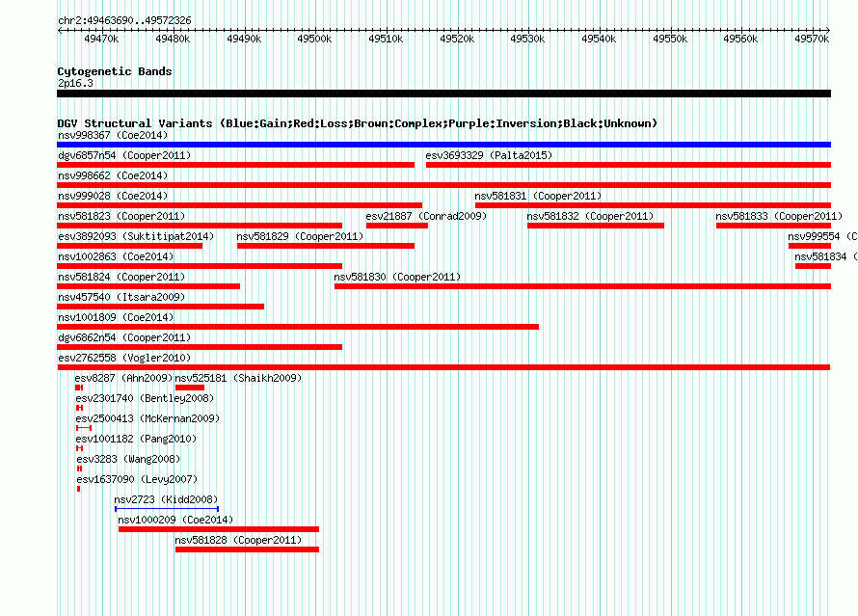Select nsv581832 (Cooper2011) variant label
Image resolution: width=858 pixels, height=616 pixels.
pos(590,216)
